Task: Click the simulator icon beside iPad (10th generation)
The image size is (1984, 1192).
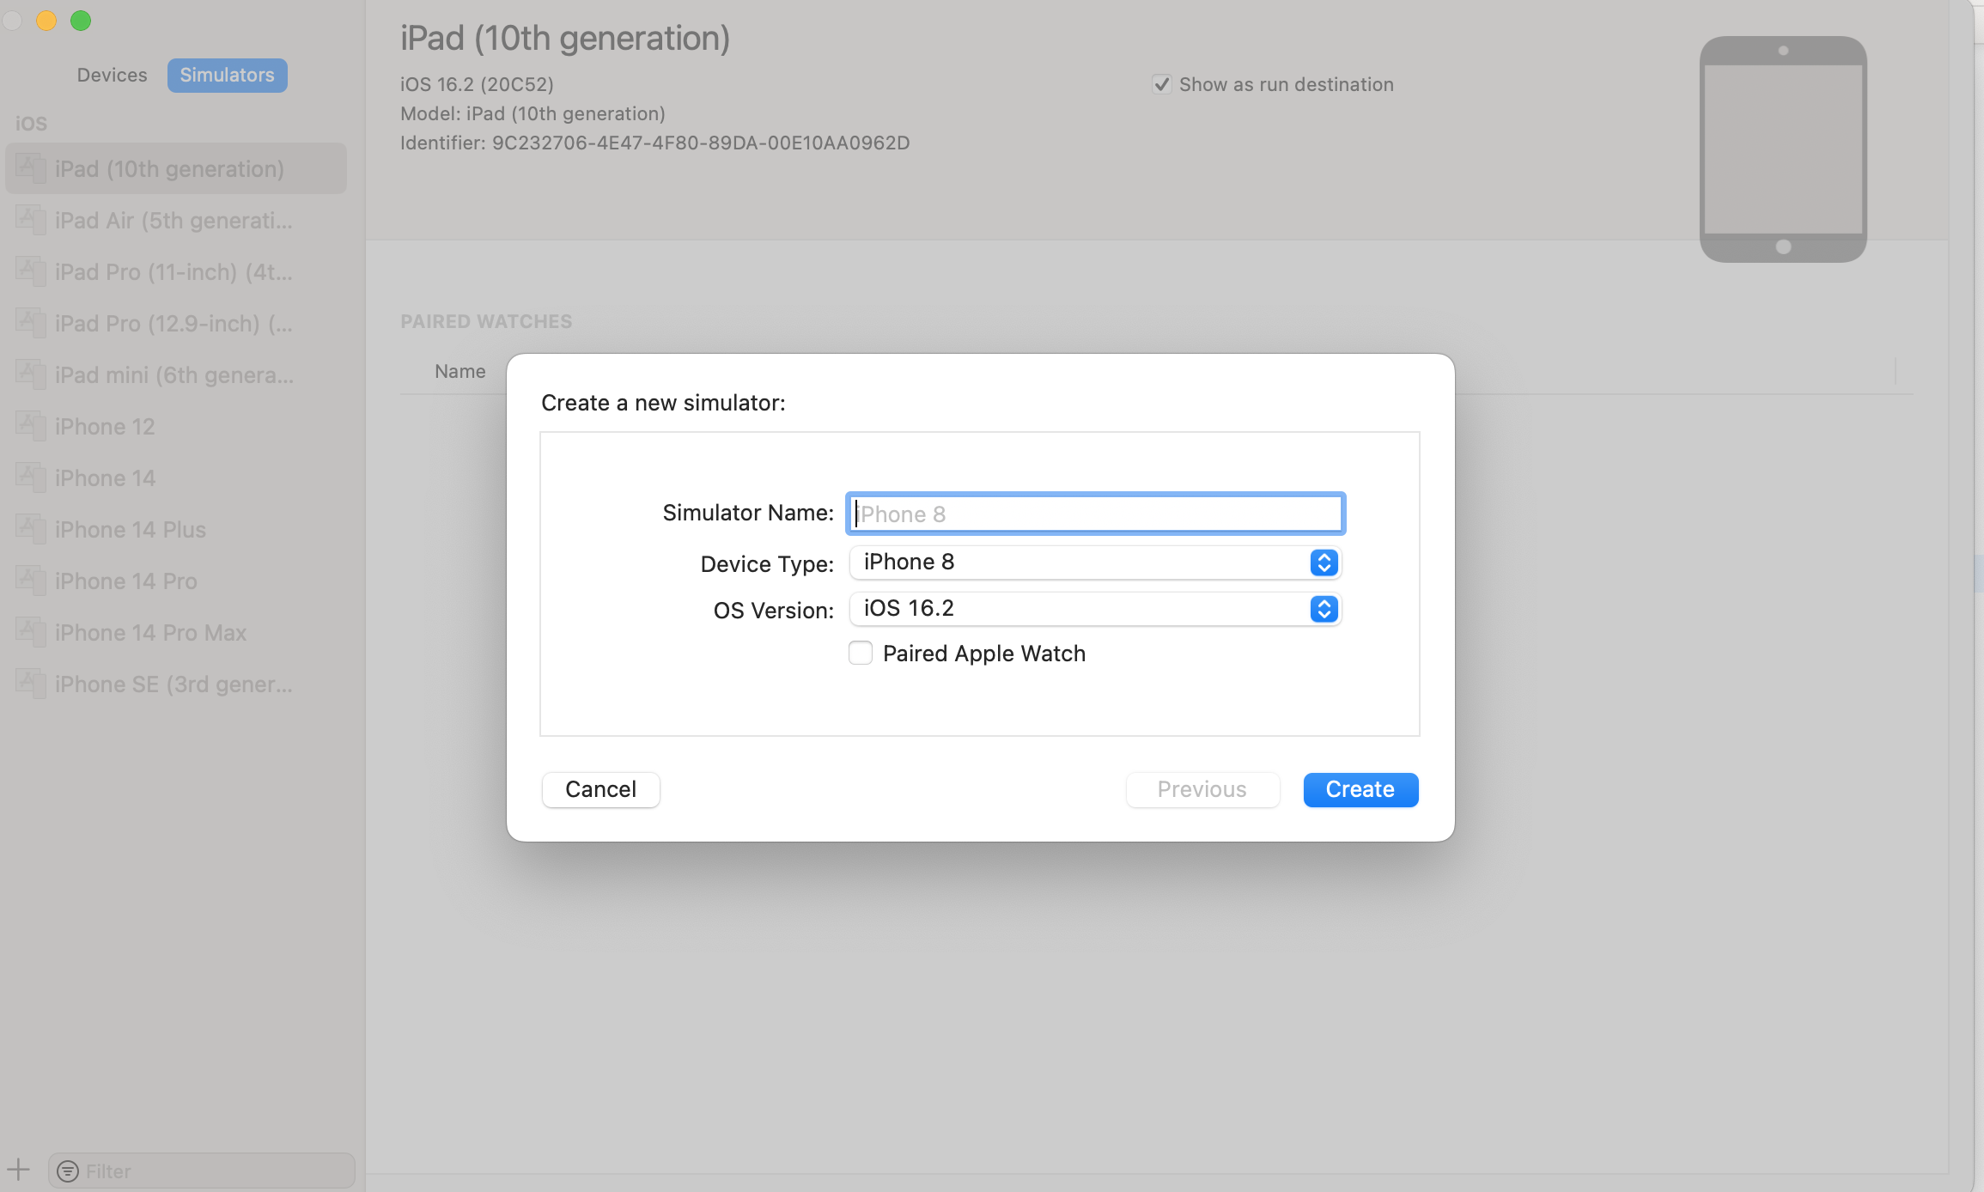Action: point(31,168)
